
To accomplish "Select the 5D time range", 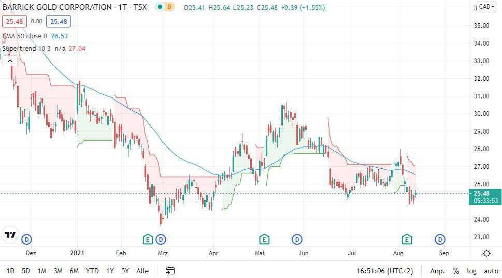I will pos(26,271).
